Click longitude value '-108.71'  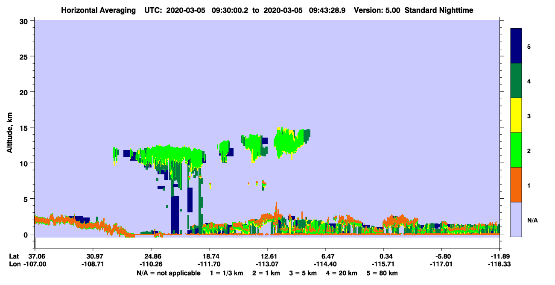click(93, 264)
